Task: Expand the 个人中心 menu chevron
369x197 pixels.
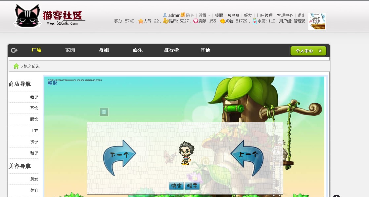Action: point(320,51)
